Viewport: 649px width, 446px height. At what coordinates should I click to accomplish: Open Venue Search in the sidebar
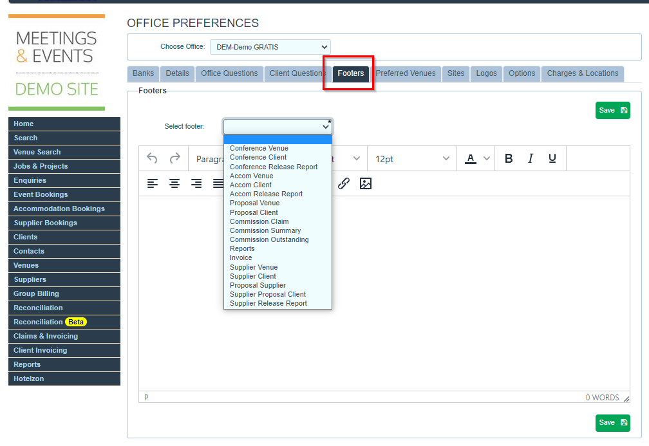click(x=64, y=153)
